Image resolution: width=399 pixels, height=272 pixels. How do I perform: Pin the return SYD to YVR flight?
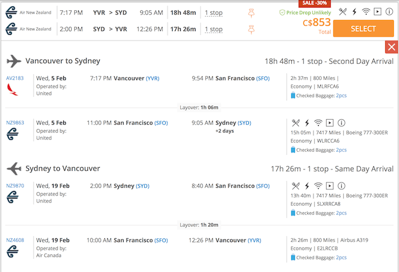click(x=251, y=30)
